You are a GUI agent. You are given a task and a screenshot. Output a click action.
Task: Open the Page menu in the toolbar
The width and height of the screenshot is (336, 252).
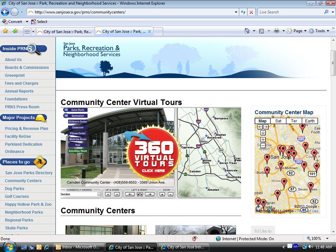297,31
